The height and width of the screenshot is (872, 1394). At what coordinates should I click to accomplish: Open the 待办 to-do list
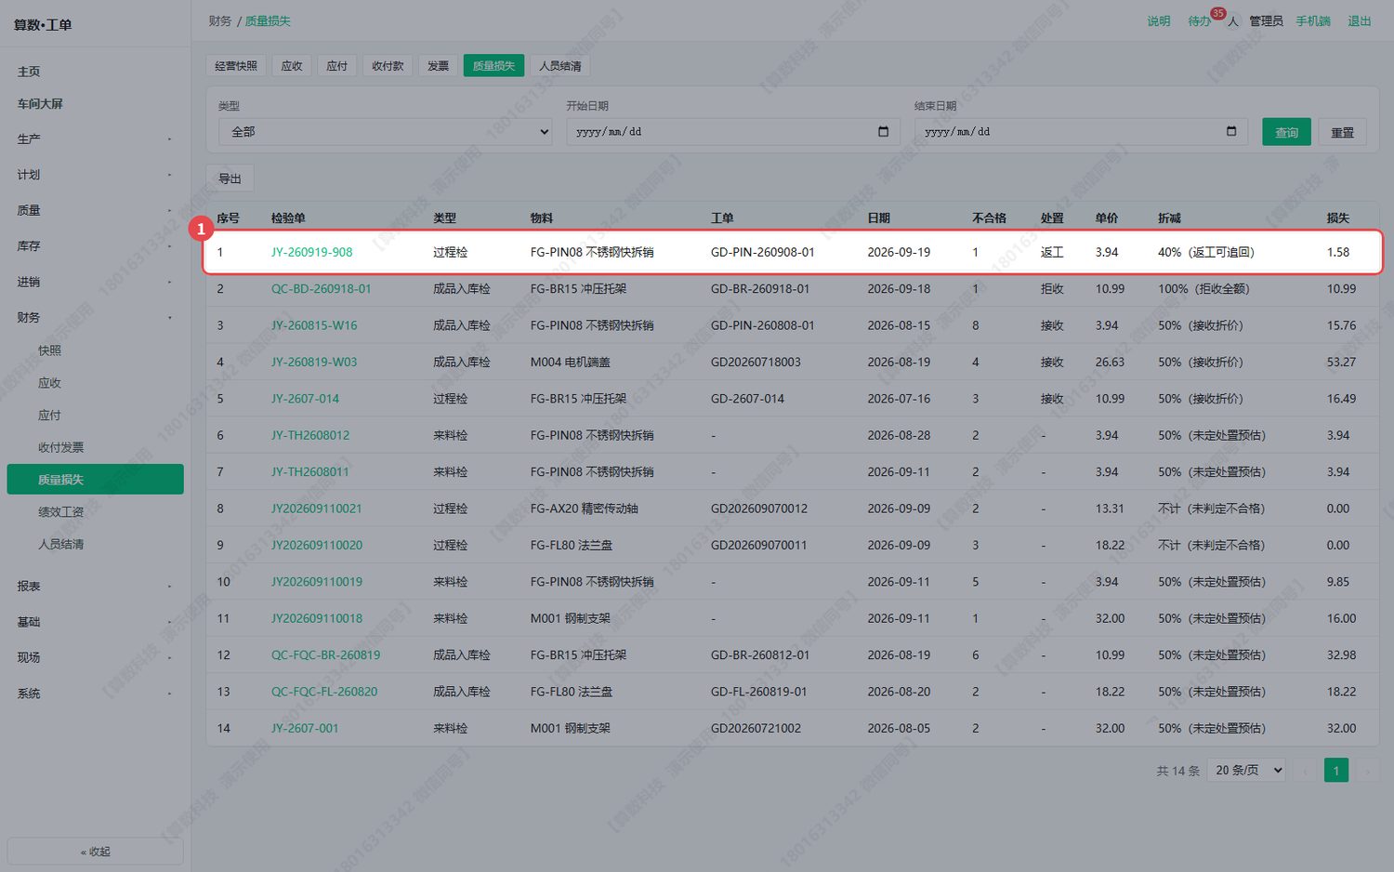point(1199,21)
